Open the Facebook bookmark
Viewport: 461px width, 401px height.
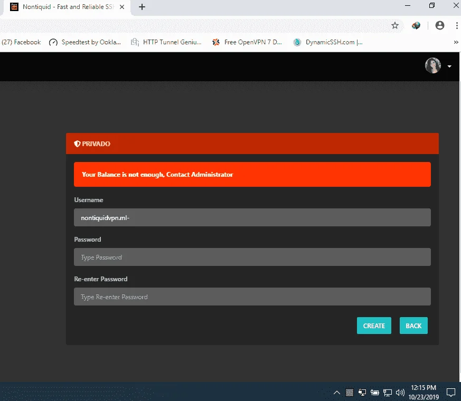(21, 42)
